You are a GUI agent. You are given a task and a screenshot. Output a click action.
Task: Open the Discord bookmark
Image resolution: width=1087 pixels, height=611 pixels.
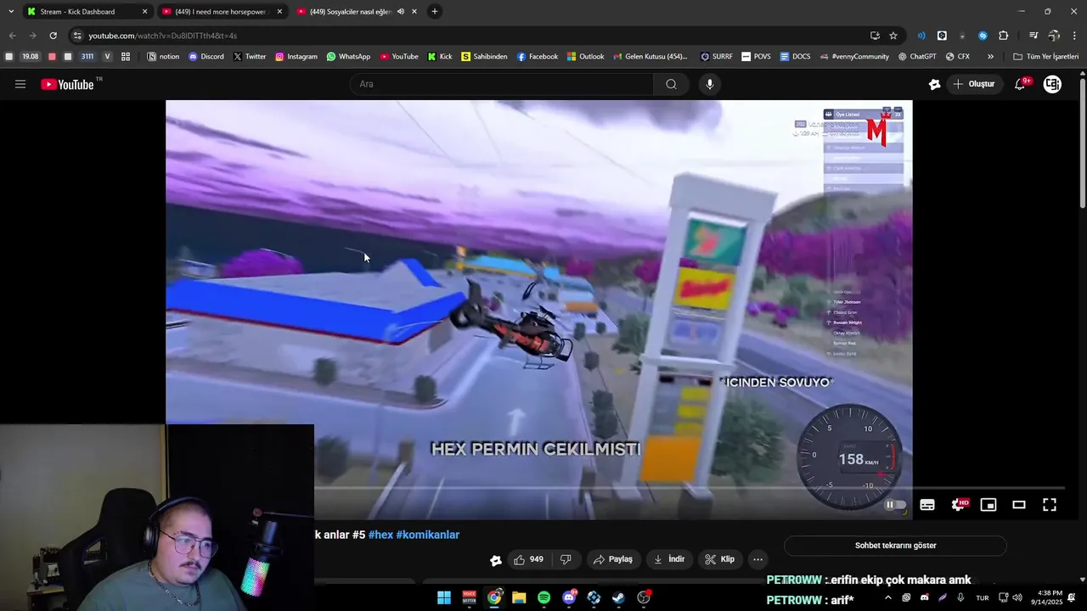(x=206, y=57)
